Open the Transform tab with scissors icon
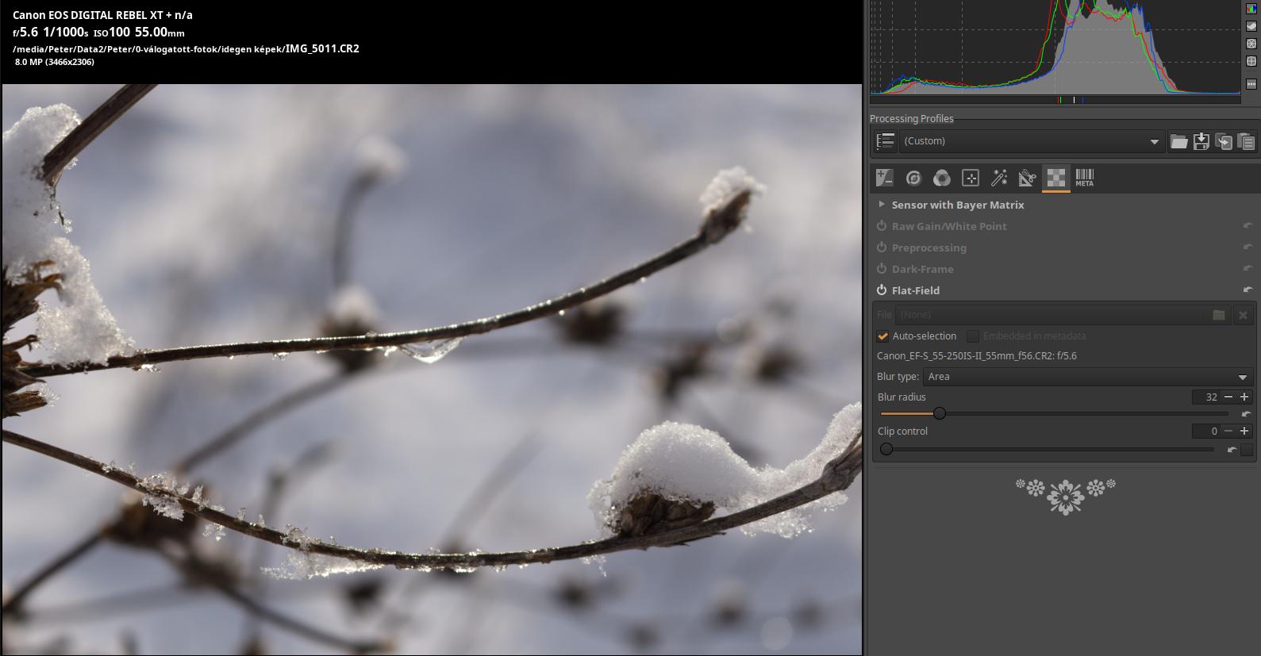Viewport: 1261px width, 656px height. 1027,178
